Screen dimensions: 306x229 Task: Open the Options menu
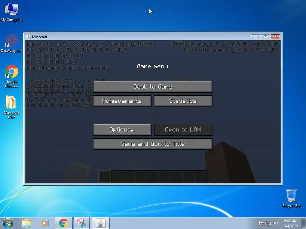tap(122, 129)
